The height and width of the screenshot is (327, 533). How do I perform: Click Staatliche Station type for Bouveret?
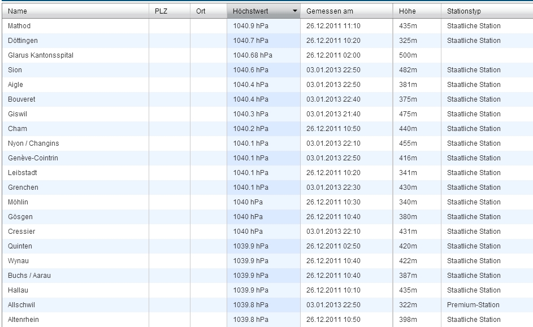tap(474, 99)
